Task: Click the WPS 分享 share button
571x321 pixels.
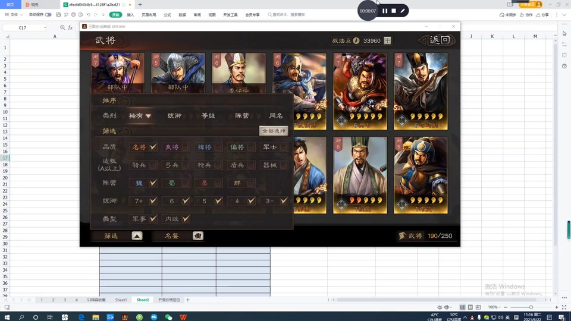Action: click(542, 15)
